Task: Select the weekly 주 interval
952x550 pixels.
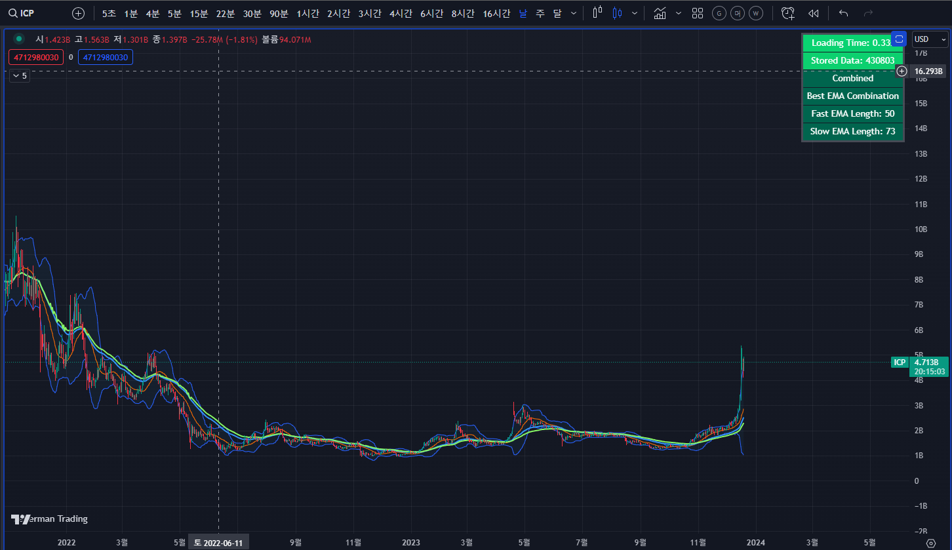Action: tap(540, 13)
